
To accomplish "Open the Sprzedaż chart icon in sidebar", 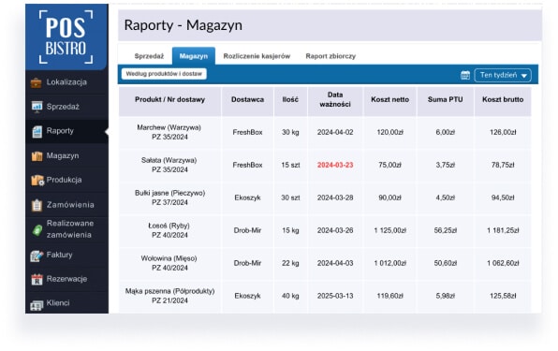I will click(37, 107).
